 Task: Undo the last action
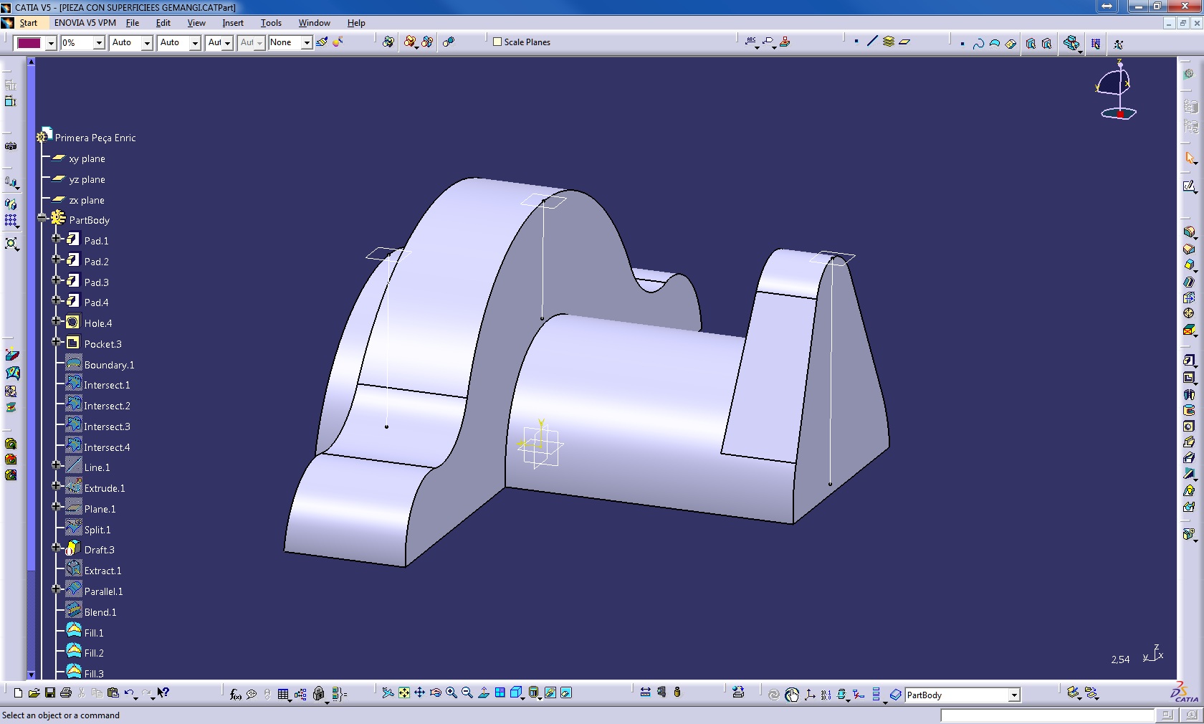pyautogui.click(x=129, y=692)
